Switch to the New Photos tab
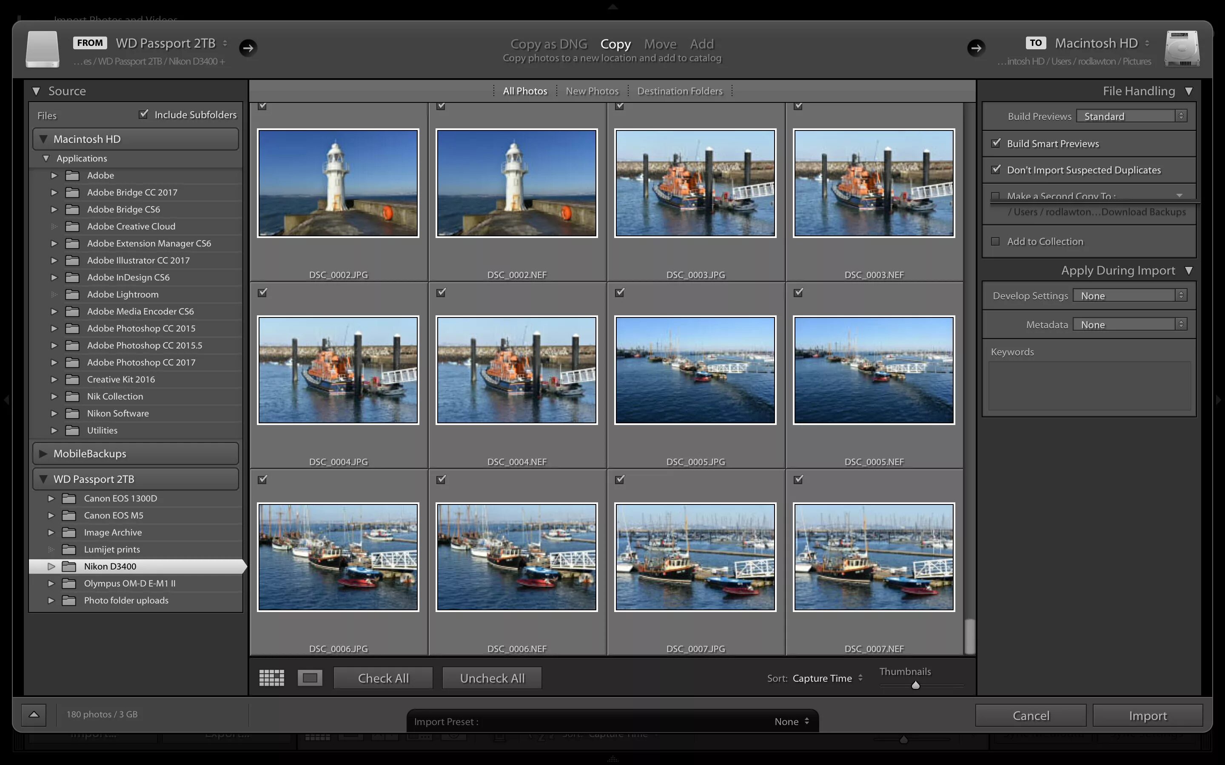1225x765 pixels. tap(592, 91)
